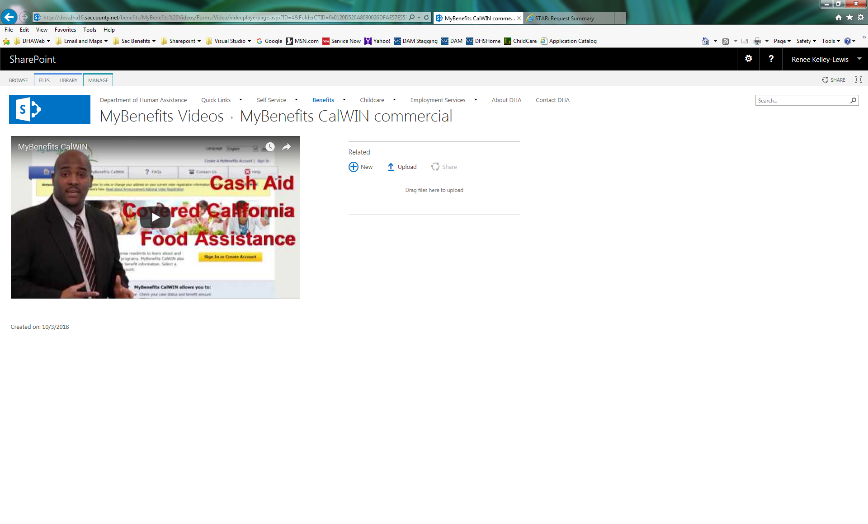Open the Help menu
The height and width of the screenshot is (524, 868).
click(x=109, y=29)
